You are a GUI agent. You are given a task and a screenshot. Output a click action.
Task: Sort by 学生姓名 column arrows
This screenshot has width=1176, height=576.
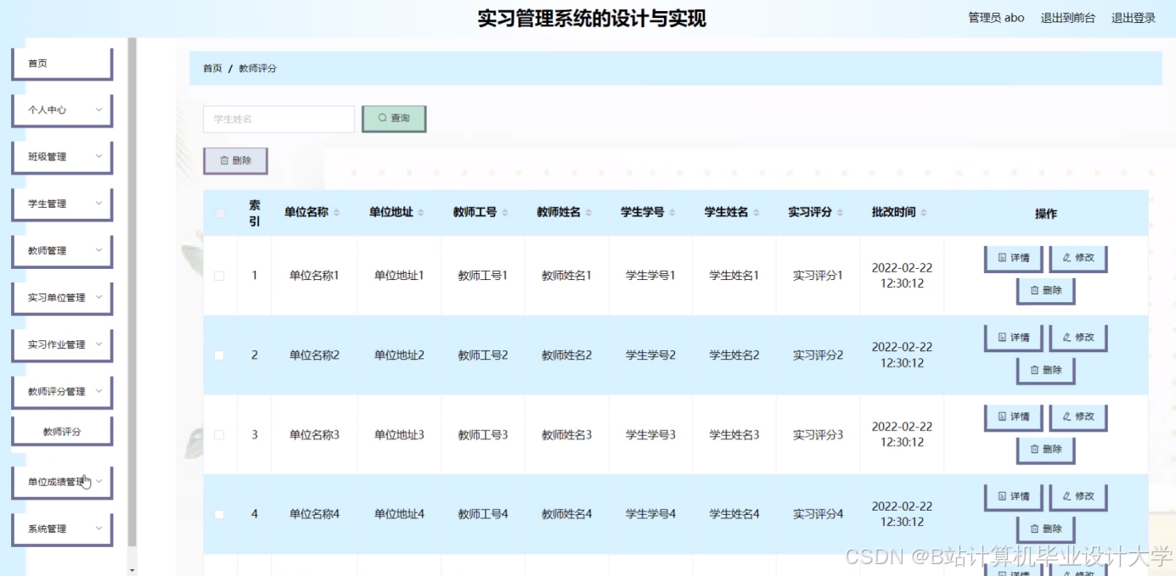pyautogui.click(x=756, y=213)
